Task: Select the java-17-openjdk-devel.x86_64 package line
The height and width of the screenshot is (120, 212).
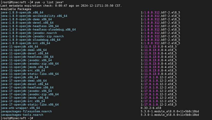Action: click(24, 84)
